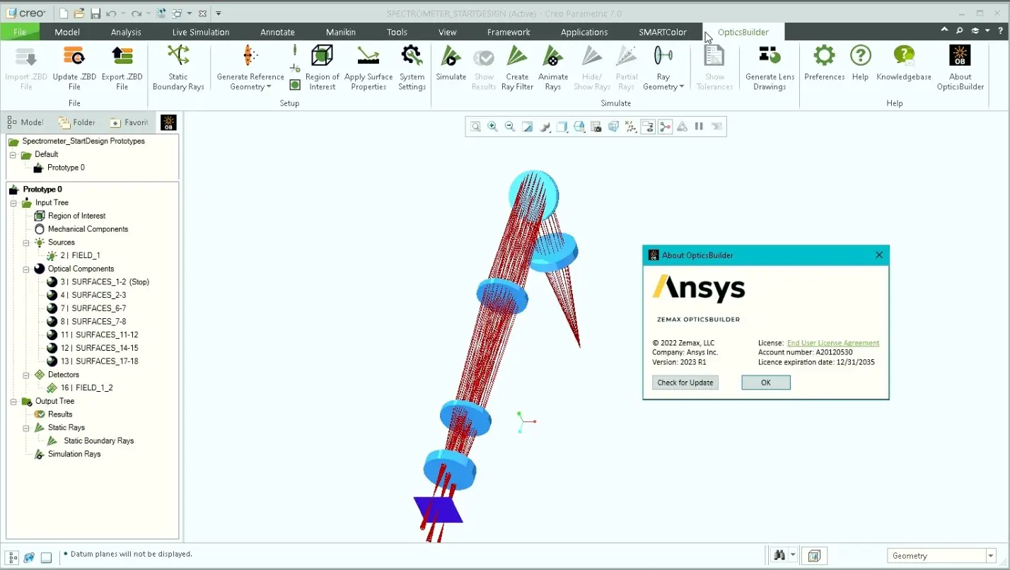Click Zoom In icon in graphics toolbar
1010x570 pixels.
493,127
